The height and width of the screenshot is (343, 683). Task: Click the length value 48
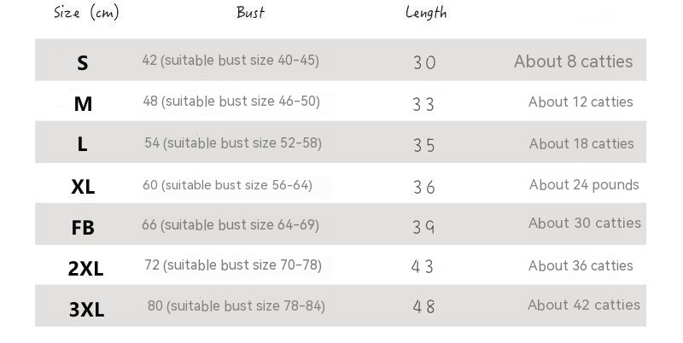[423, 306]
